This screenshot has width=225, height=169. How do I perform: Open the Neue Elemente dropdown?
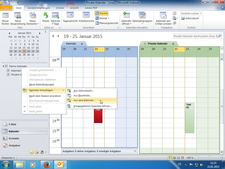[x=33, y=19]
